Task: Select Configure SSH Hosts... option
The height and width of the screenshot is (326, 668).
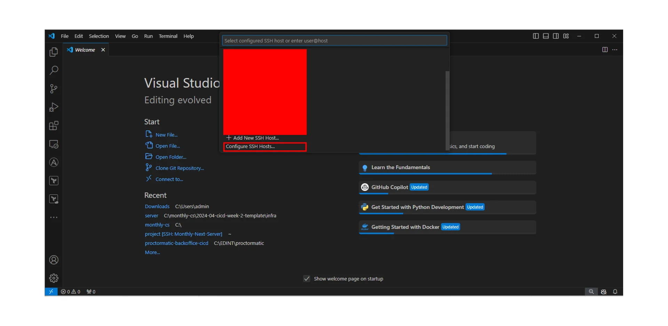Action: 264,146
